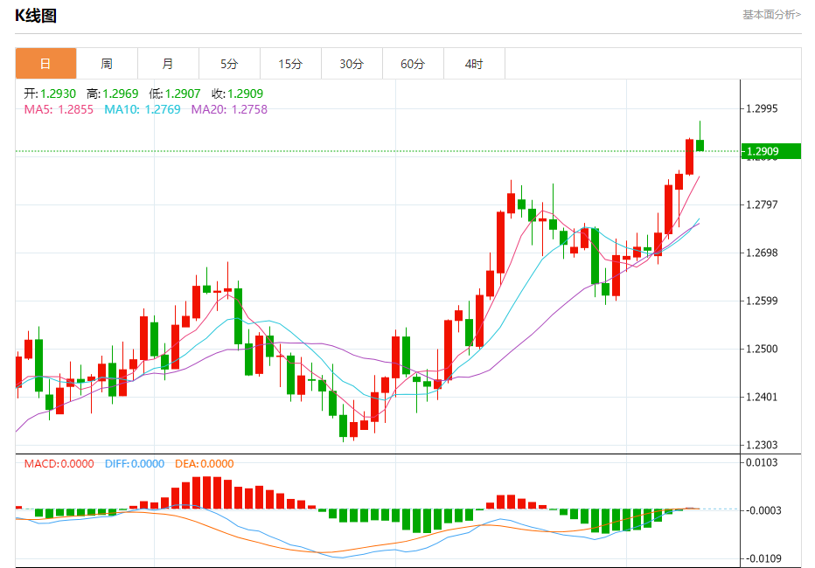Click the 1.2500 price axis label
The image size is (815, 568).
tap(762, 349)
